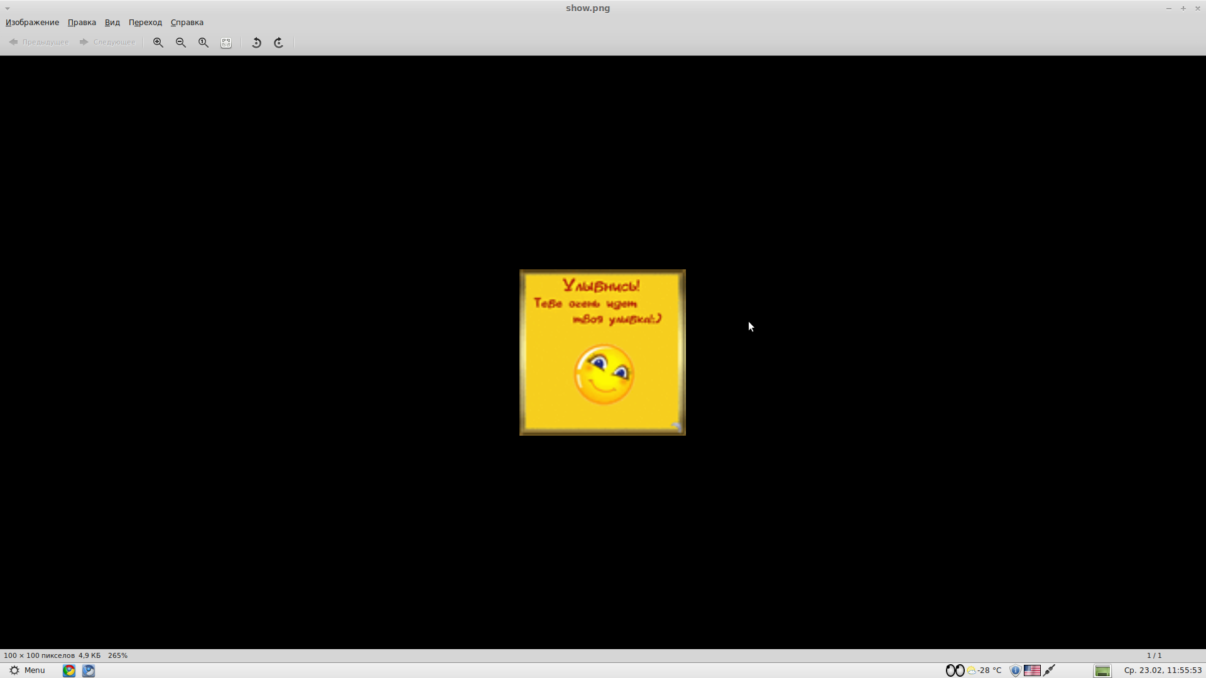Open the clock showing 11:55:53
1206x678 pixels.
1163,670
